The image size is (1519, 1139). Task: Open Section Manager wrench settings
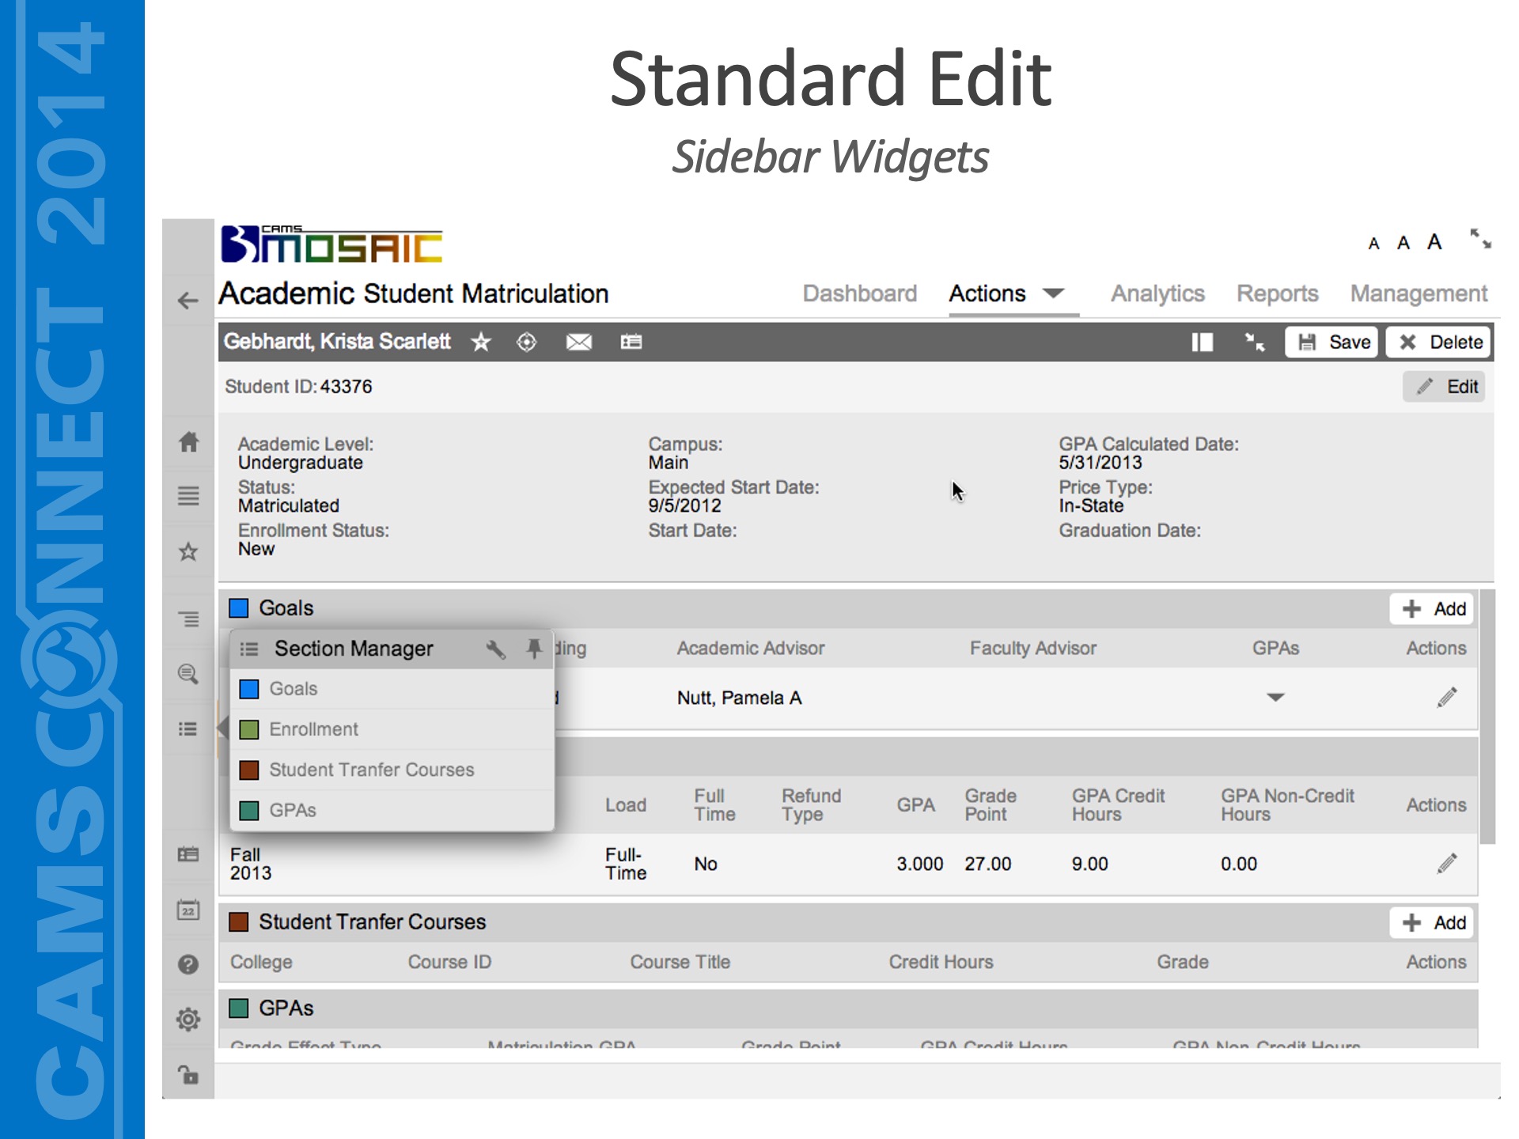(x=496, y=649)
